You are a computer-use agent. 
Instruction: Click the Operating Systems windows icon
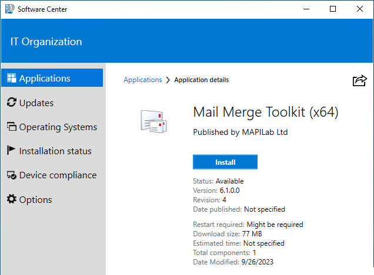[x=11, y=127]
